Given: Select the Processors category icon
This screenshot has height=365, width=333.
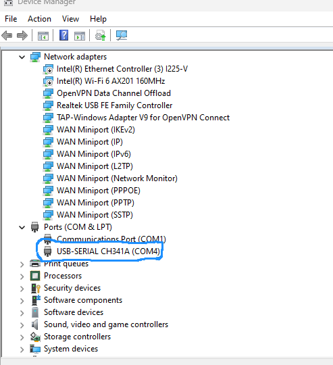Looking at the screenshot, I should click(x=35, y=276).
